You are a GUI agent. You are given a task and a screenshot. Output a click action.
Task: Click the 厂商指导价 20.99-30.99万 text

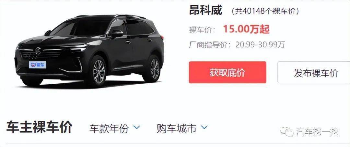click(237, 45)
